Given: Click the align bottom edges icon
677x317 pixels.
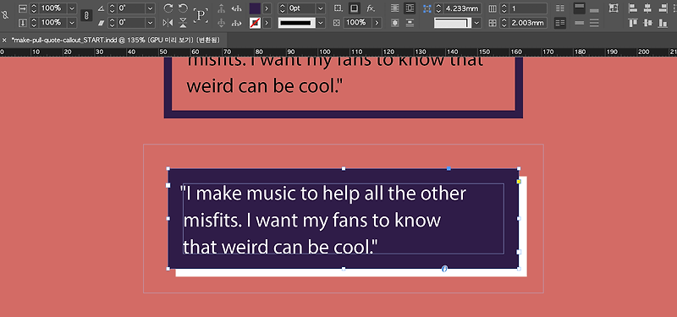Looking at the screenshot, I should [662, 23].
